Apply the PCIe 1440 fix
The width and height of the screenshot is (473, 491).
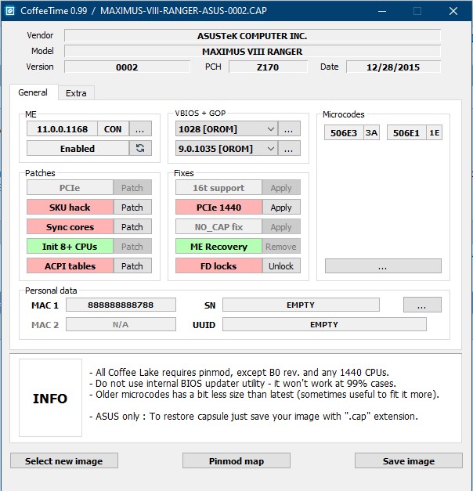281,207
